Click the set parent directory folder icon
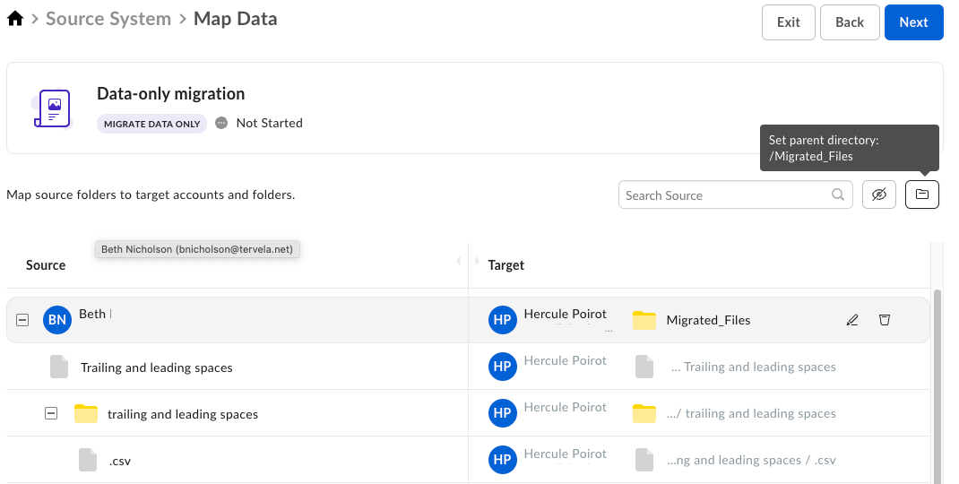Image resolution: width=959 pixels, height=484 pixels. [922, 194]
